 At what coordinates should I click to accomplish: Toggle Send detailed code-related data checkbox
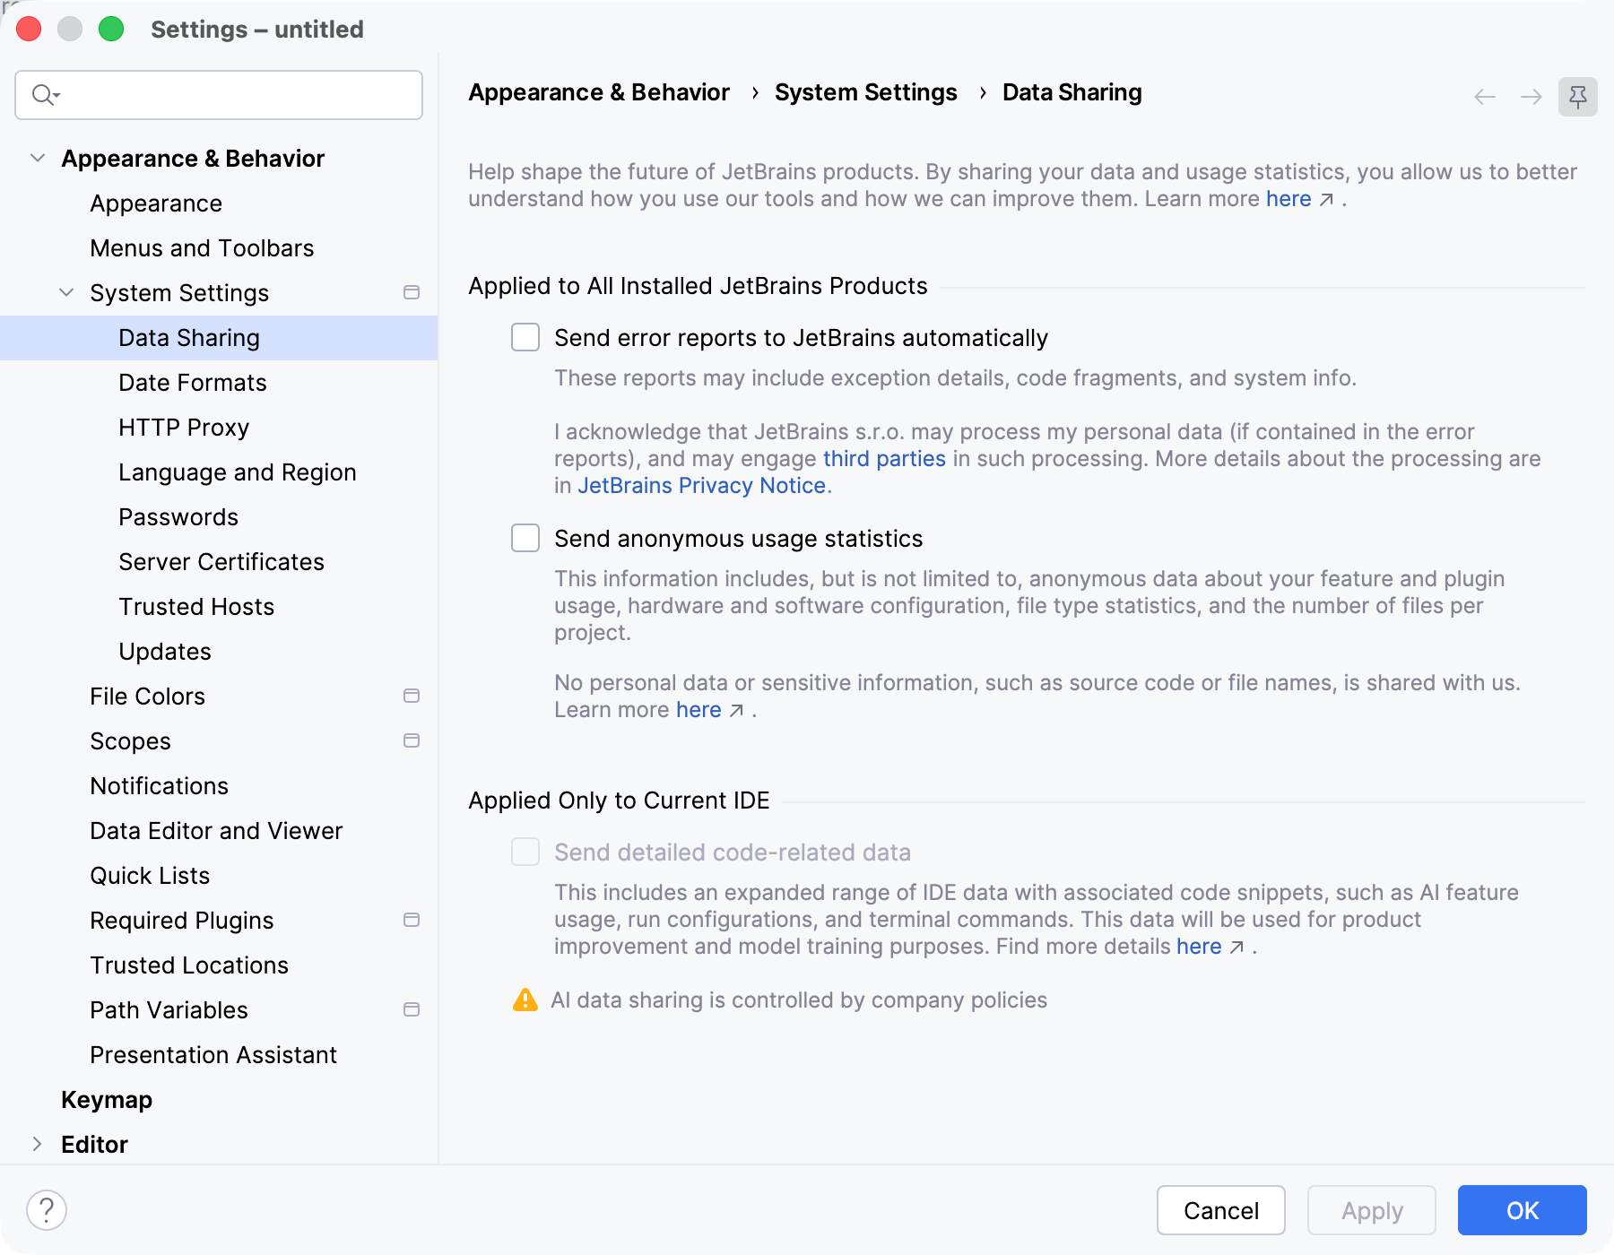[x=525, y=852]
